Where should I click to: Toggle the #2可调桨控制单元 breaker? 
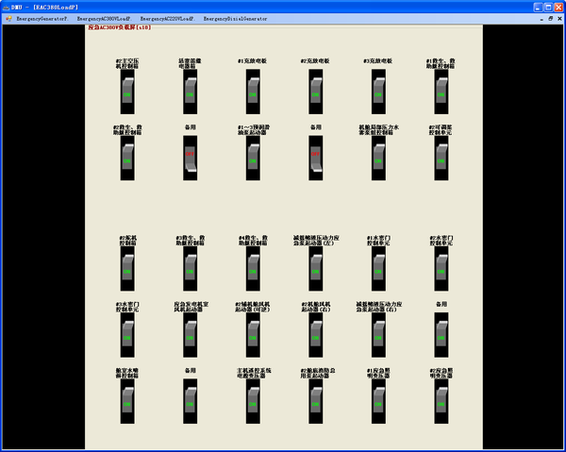click(441, 158)
